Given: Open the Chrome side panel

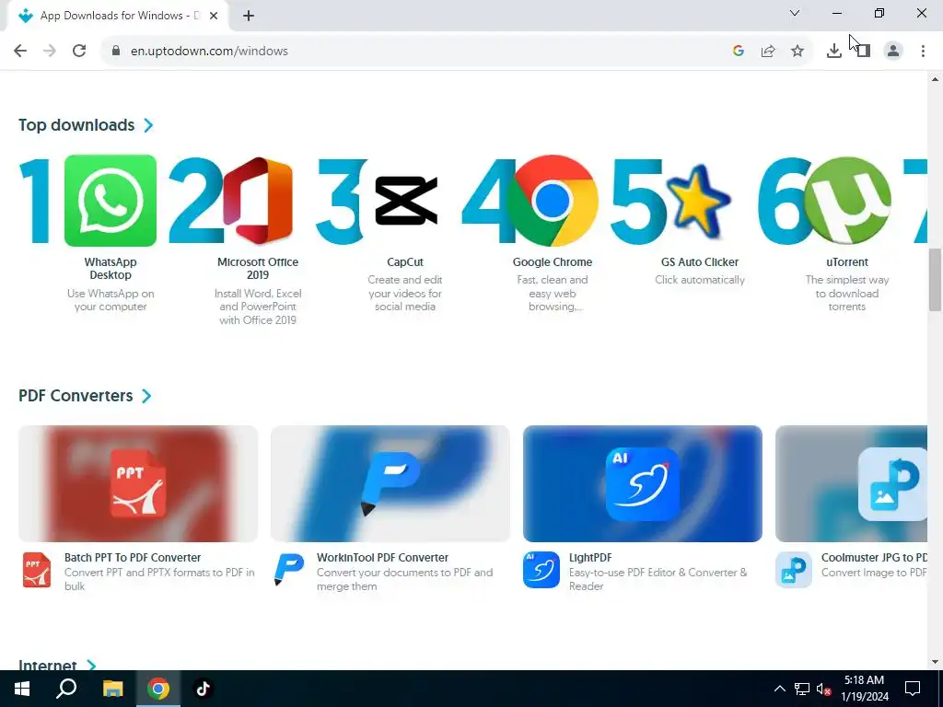Looking at the screenshot, I should (x=864, y=52).
